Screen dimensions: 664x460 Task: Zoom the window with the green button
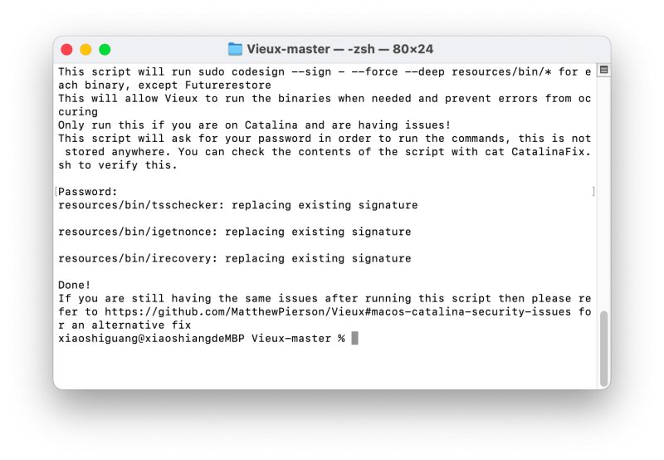105,50
